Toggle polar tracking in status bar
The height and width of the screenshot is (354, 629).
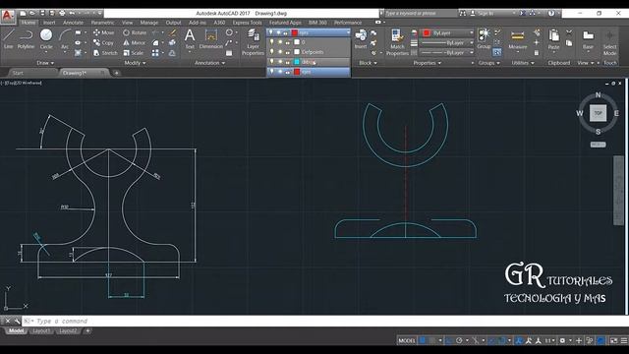click(459, 340)
